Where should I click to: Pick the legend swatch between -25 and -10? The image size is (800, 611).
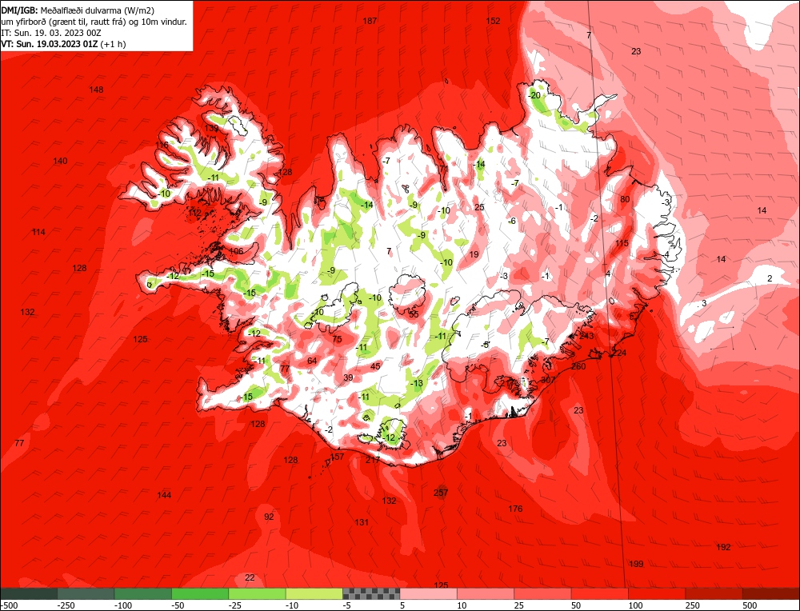258,593
